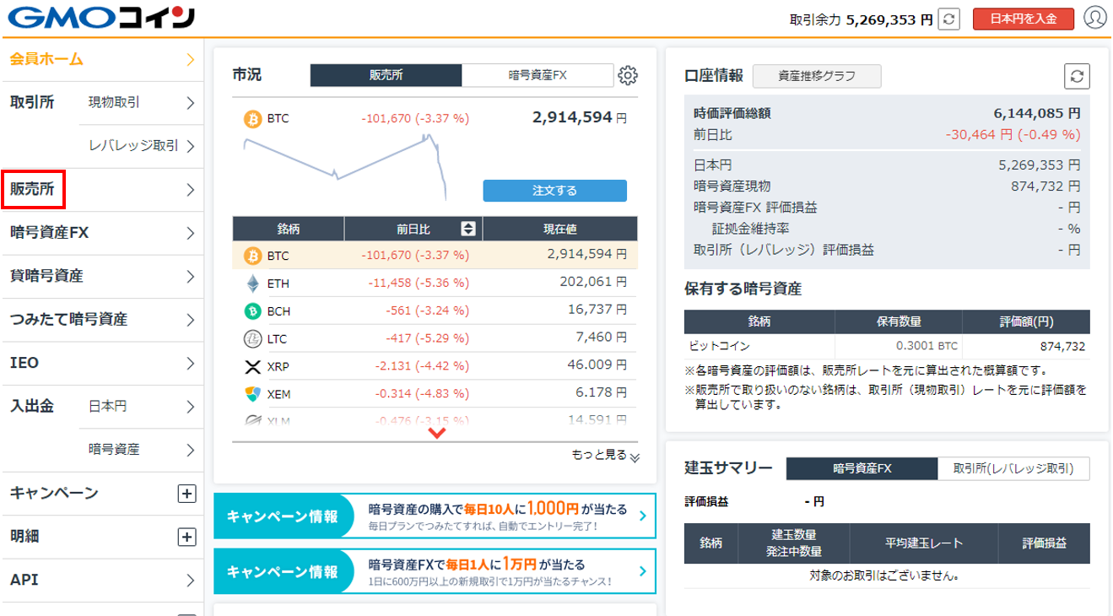The width and height of the screenshot is (1113, 616).
Task: Click the 銘柄 column header in market table
Action: pyautogui.click(x=288, y=229)
